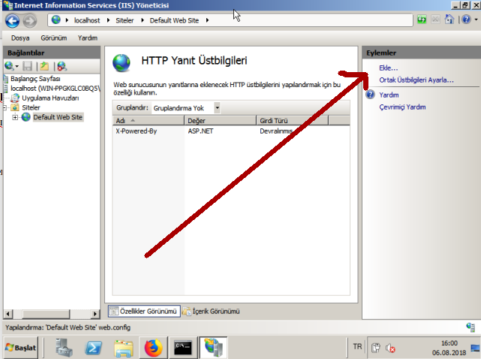
Task: Click the connect globe icon in Bağlantılar toolbar
Action: coord(10,66)
